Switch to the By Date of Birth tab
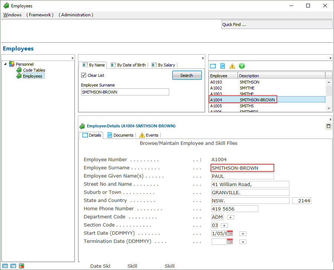This screenshot has width=334, height=270. tap(128, 65)
